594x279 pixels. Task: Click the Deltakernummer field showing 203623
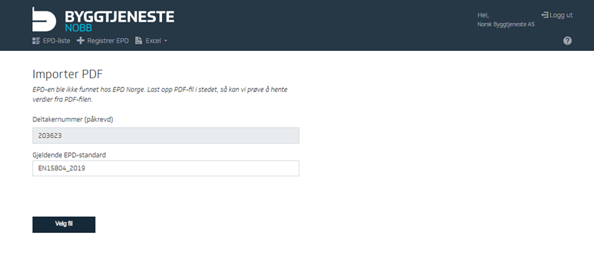tap(165, 135)
